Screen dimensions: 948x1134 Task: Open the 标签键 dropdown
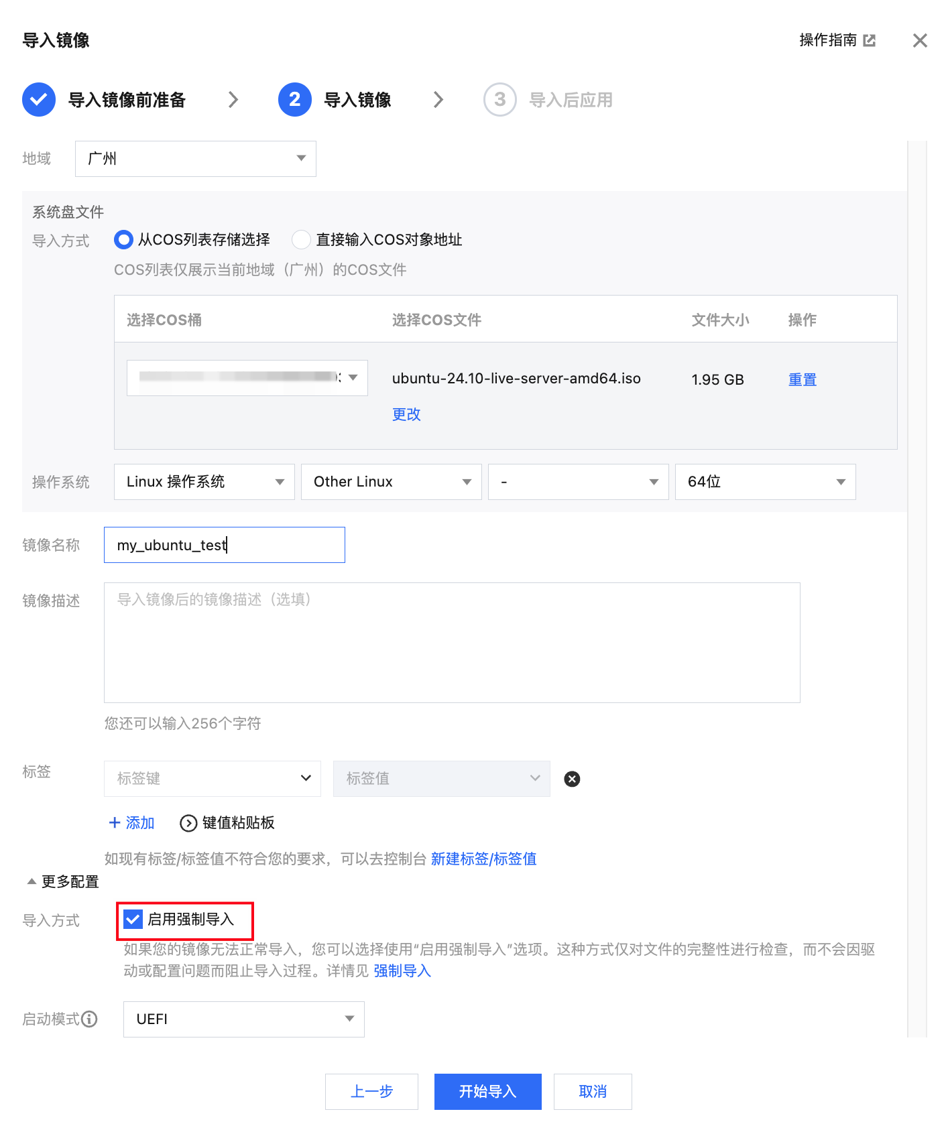(x=212, y=779)
